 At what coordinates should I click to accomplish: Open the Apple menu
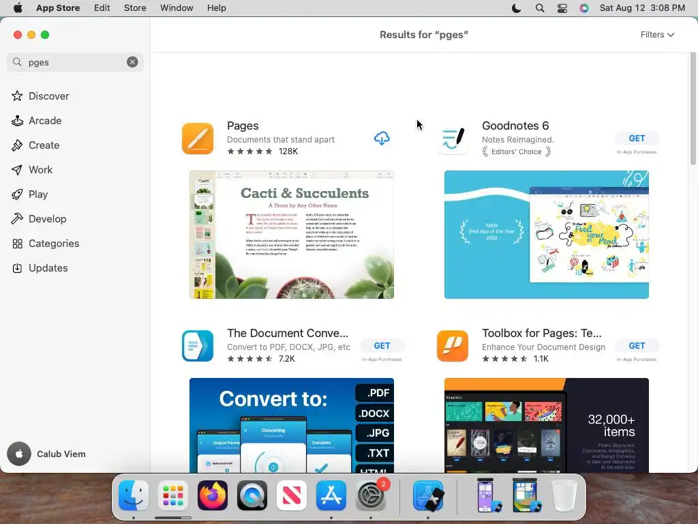(x=18, y=8)
